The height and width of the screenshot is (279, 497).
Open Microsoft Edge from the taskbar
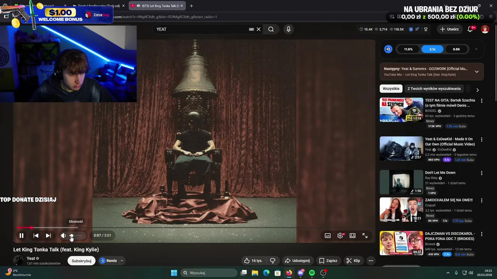(x=266, y=273)
